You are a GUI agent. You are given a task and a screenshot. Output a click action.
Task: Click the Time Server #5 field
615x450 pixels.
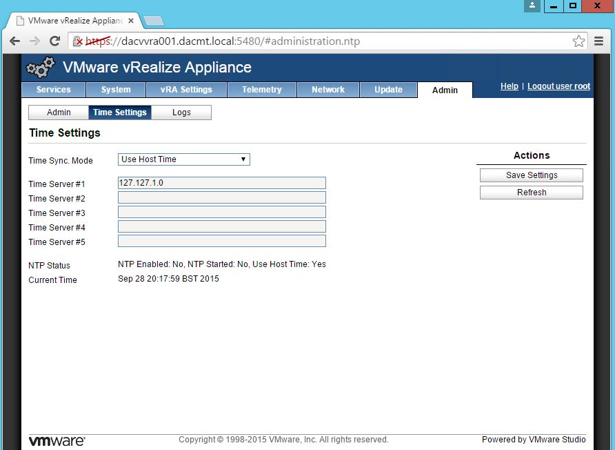(x=221, y=241)
